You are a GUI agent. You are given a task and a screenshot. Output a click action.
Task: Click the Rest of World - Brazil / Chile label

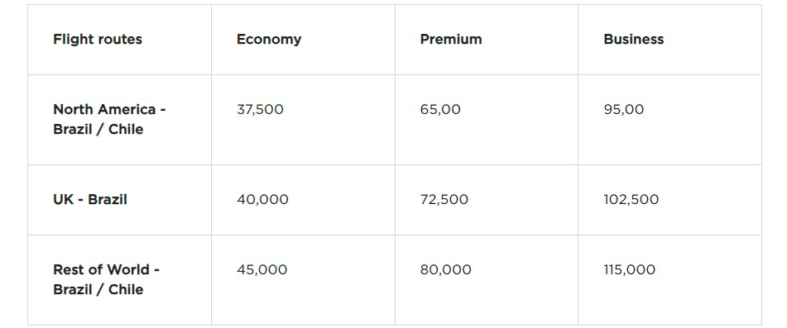(107, 279)
